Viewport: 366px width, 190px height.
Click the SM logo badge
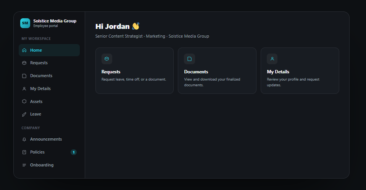pos(25,23)
